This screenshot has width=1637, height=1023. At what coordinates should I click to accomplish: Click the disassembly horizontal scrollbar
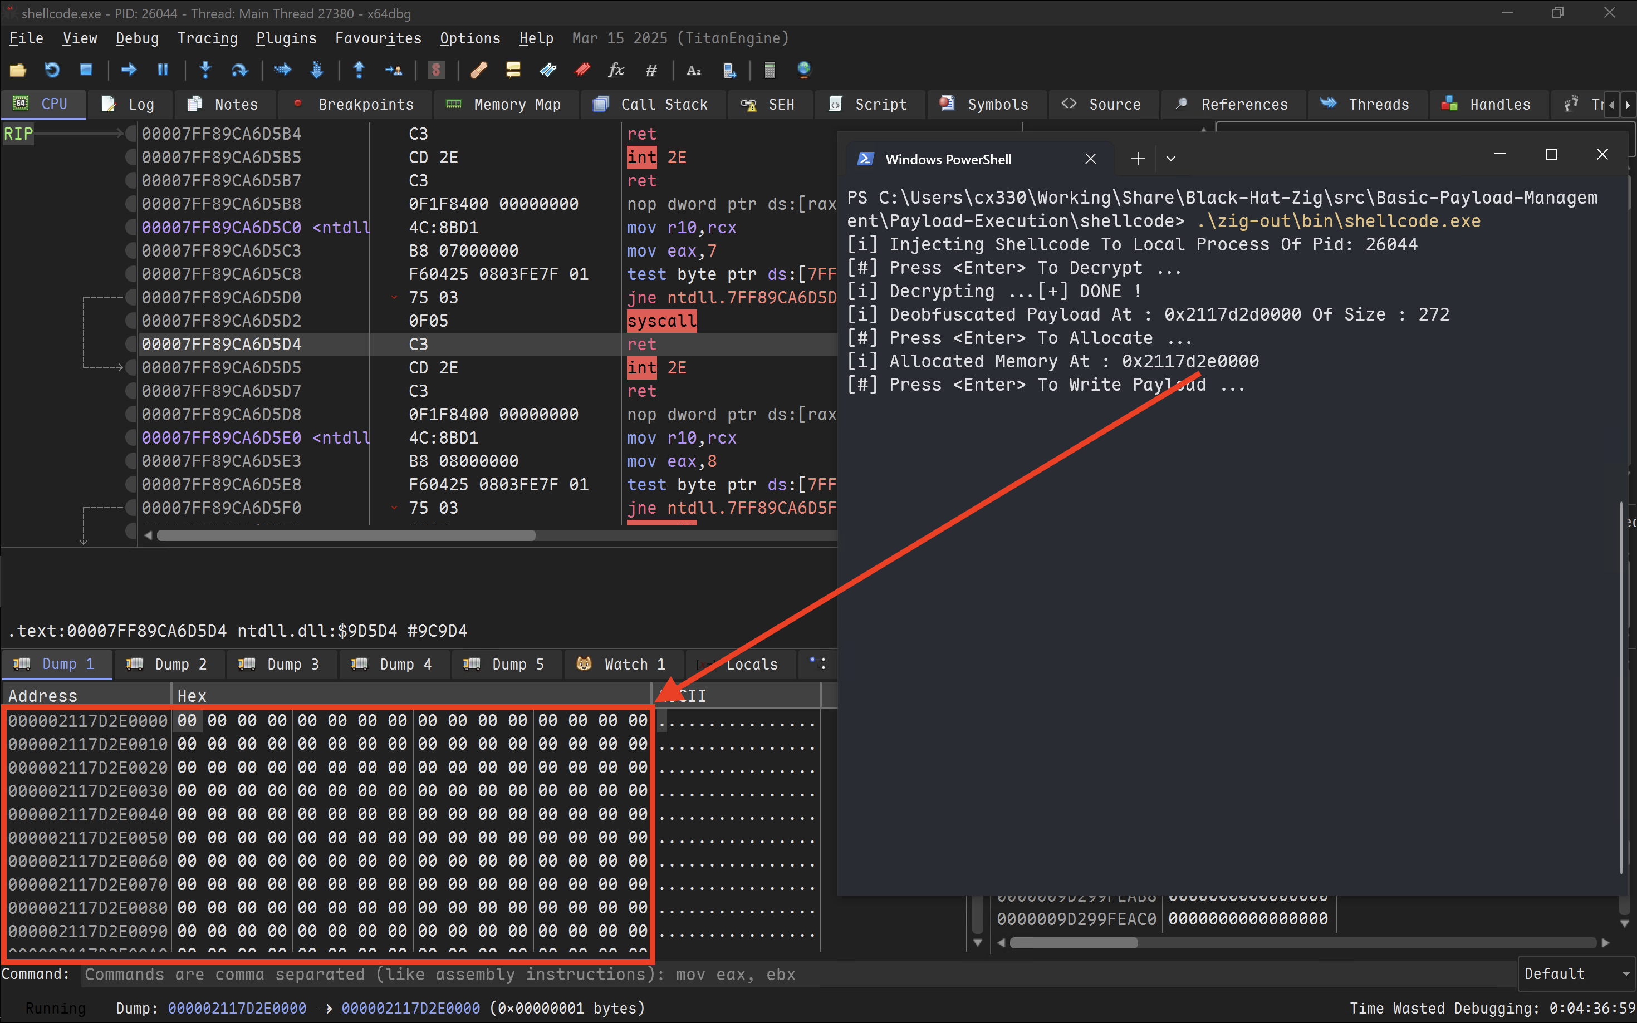345,535
